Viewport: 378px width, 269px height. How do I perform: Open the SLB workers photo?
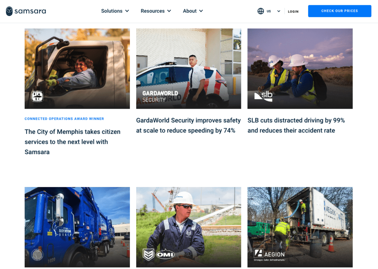[300, 68]
